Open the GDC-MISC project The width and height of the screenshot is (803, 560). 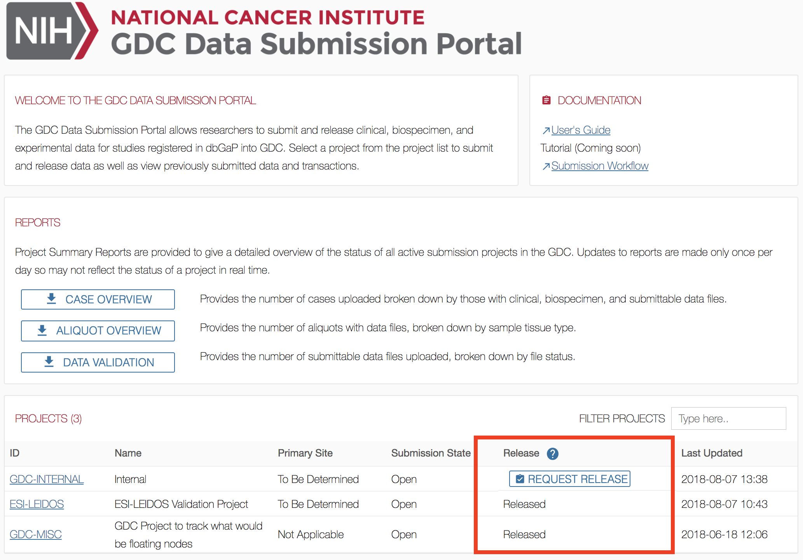35,534
